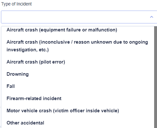This screenshot has height=128, width=157.
Task: Click the word Drowning in the list
Action: pos(18,74)
